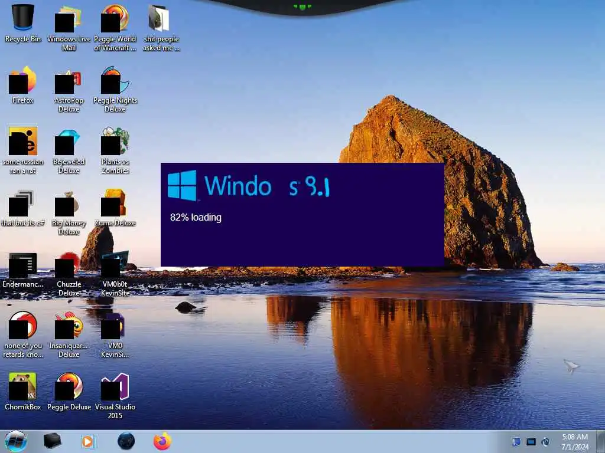
Task: Select 'some russian ran a rat' icon
Action: pos(23,150)
